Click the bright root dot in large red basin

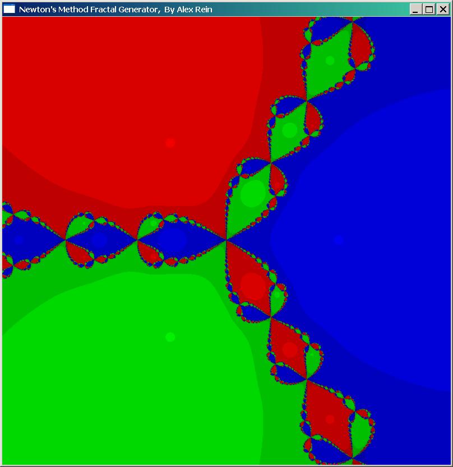coord(170,143)
